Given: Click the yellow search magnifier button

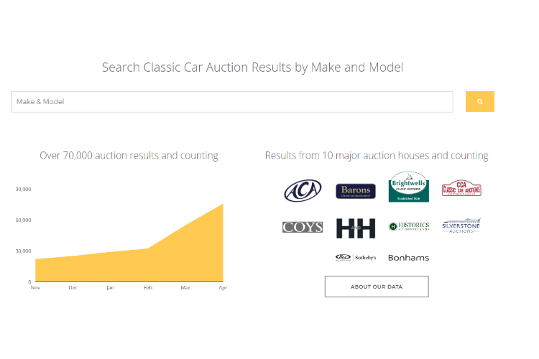Looking at the screenshot, I should tap(479, 102).
